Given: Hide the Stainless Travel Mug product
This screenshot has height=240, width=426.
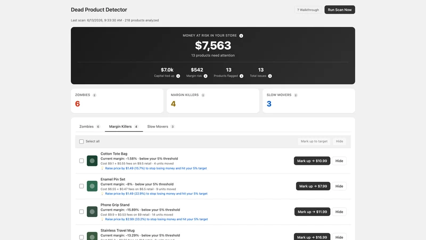Looking at the screenshot, I should click(x=339, y=237).
